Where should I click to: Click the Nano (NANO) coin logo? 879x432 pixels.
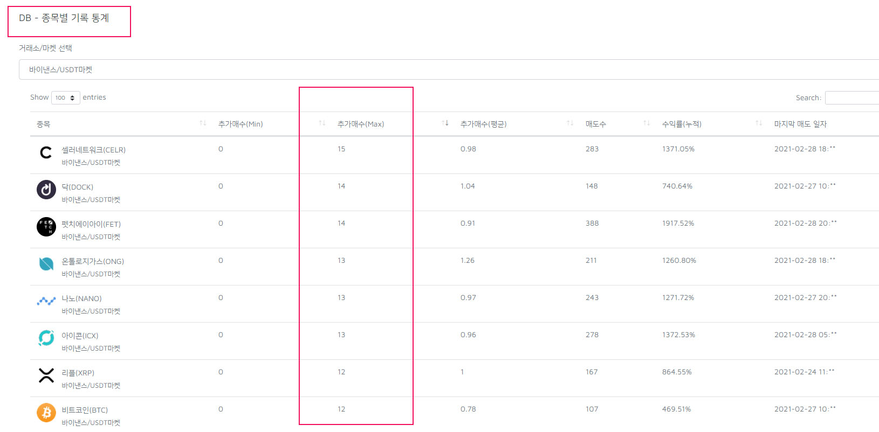tap(46, 301)
